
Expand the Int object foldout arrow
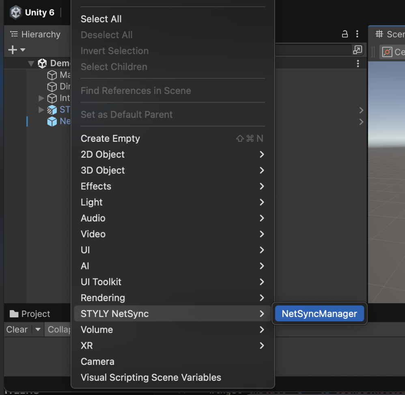tap(41, 98)
